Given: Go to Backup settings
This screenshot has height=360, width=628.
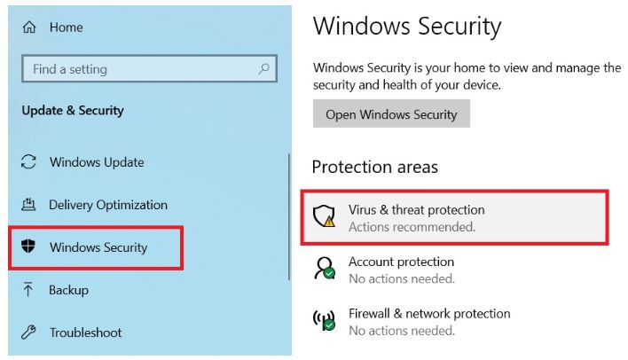Looking at the screenshot, I should click(68, 290).
